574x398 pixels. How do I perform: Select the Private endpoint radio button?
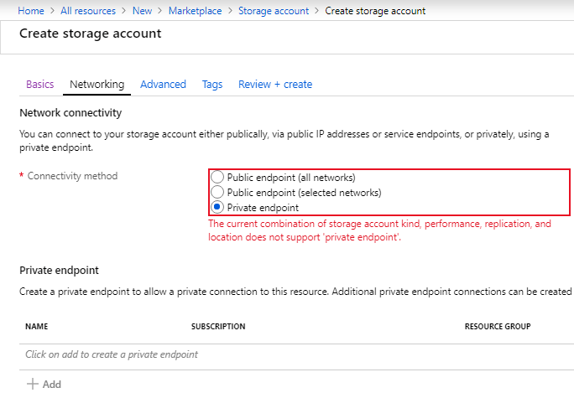pyautogui.click(x=217, y=207)
